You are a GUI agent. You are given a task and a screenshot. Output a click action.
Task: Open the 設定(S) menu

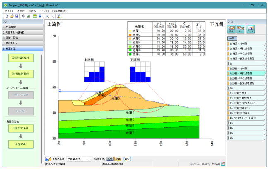pos(32,11)
